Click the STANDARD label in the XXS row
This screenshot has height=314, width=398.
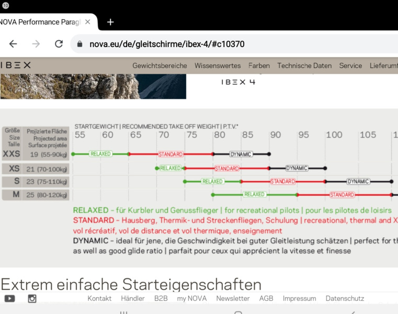coord(170,154)
